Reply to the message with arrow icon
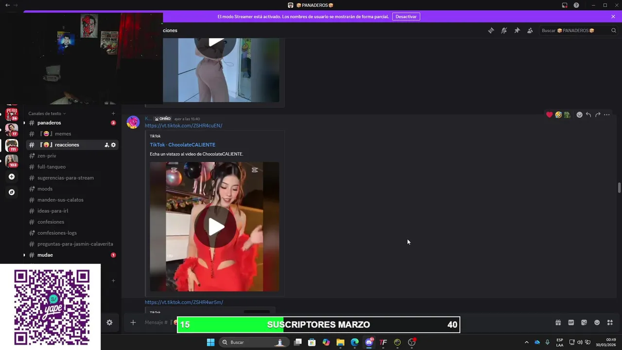622x350 pixels. 588,115
